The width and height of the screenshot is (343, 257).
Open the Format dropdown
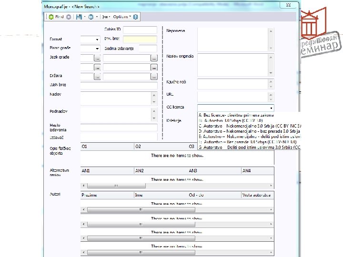97,40
